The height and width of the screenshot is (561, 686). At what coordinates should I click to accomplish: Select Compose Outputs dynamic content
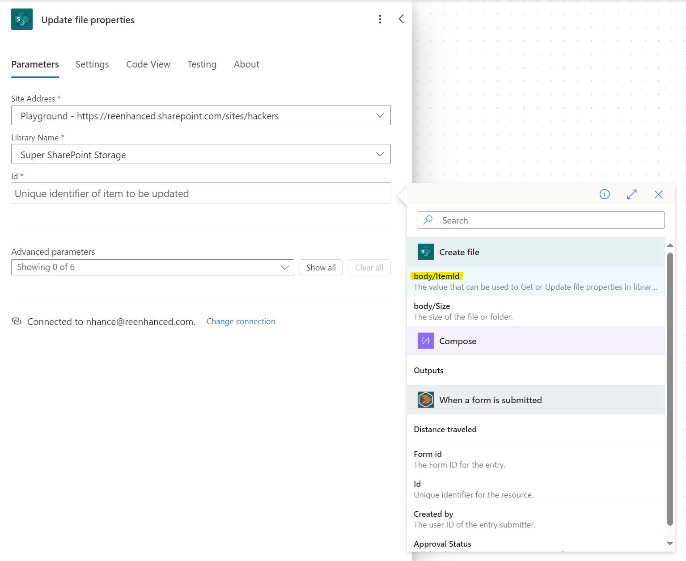(x=536, y=370)
